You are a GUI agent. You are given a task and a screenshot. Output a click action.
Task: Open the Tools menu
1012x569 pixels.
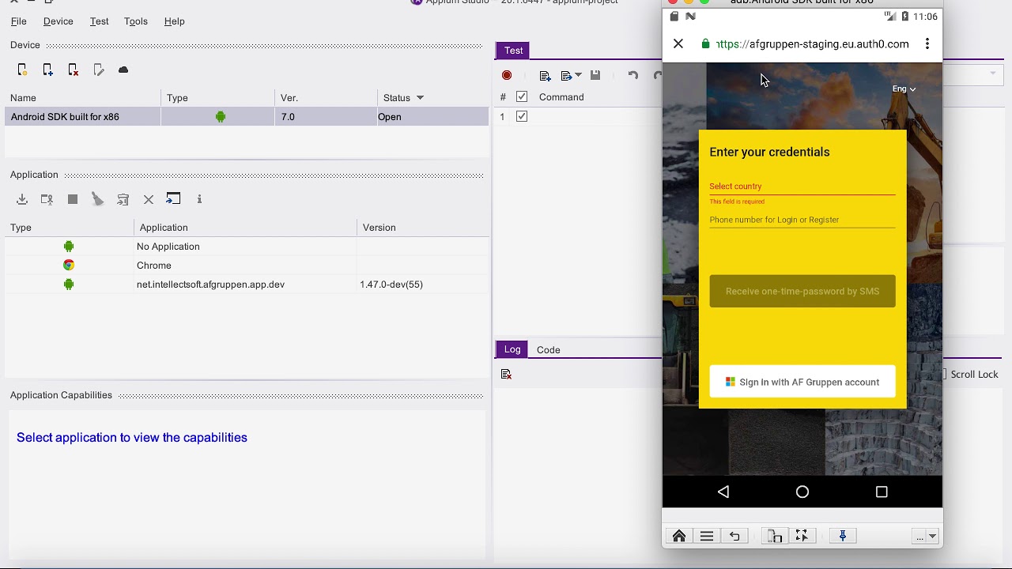(x=136, y=21)
